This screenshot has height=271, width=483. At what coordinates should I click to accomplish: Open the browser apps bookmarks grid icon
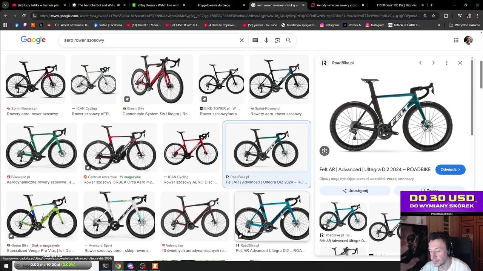click(5, 25)
